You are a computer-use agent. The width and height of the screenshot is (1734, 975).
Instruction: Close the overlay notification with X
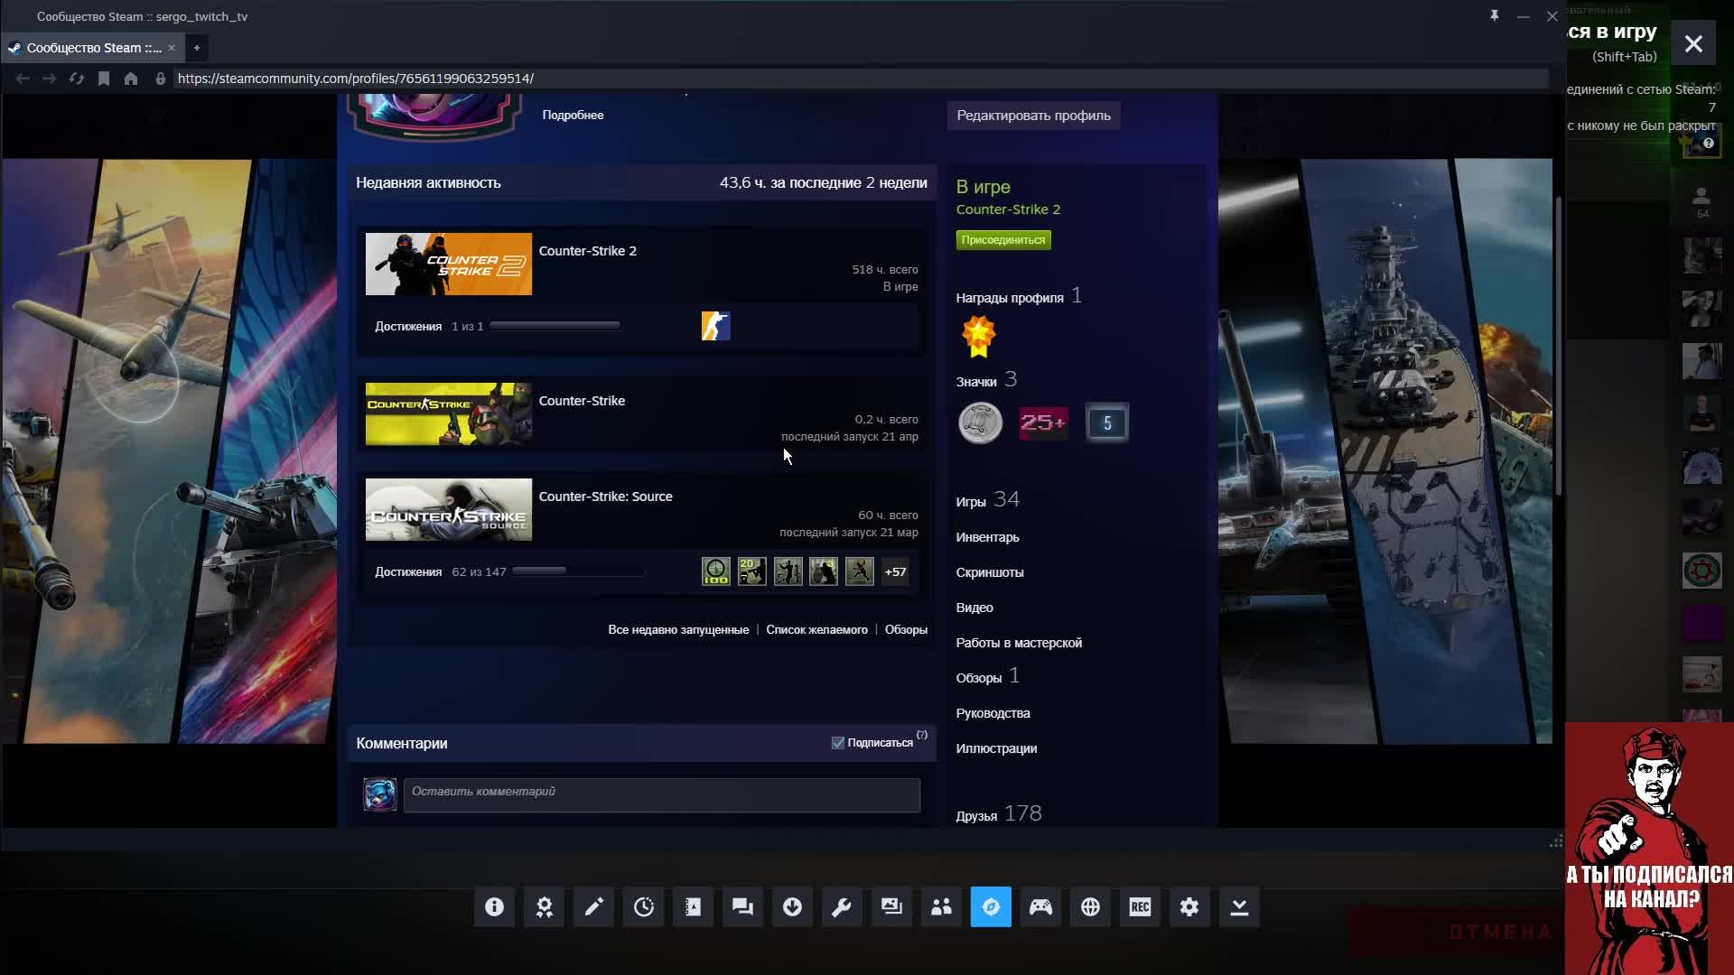pos(1693,44)
